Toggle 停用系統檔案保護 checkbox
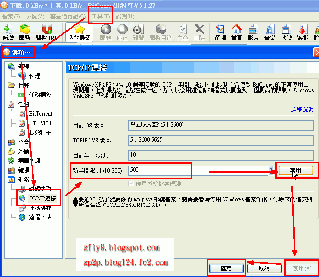 (x=131, y=184)
